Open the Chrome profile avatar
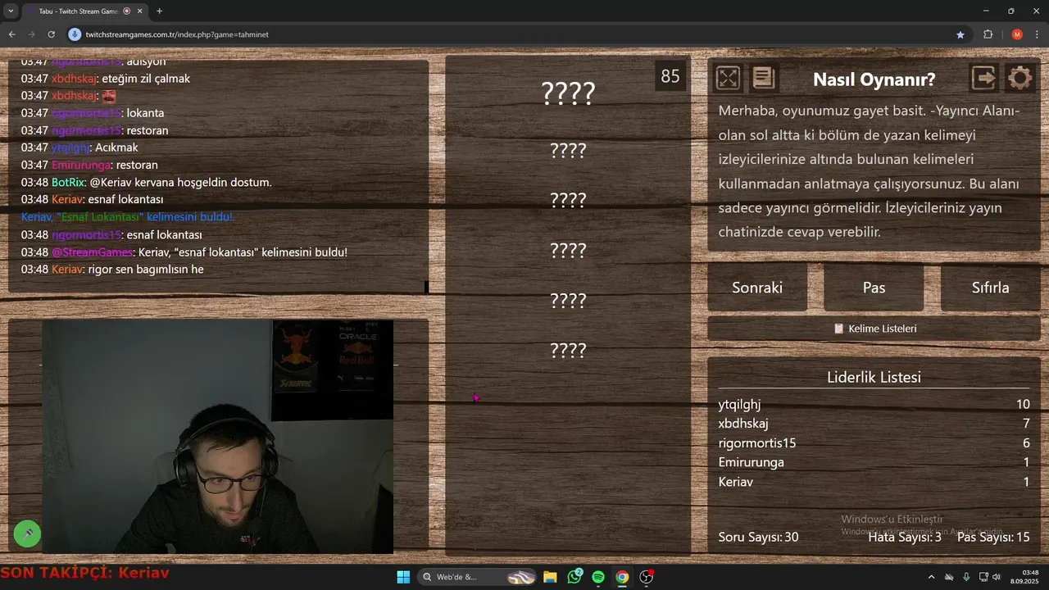The width and height of the screenshot is (1049, 590). 1017,34
